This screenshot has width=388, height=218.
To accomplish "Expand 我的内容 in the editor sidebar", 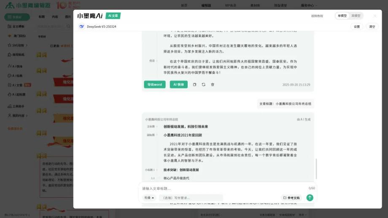I will coord(17,116).
